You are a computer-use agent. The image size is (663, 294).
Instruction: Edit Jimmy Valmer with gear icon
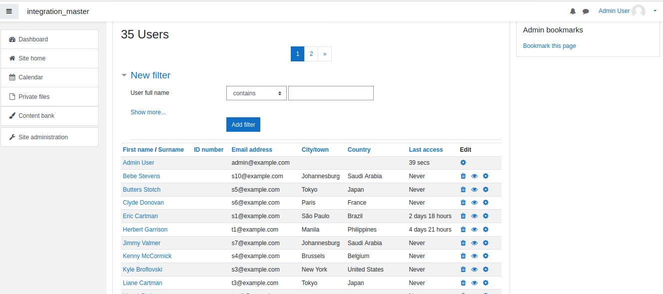[x=486, y=243]
